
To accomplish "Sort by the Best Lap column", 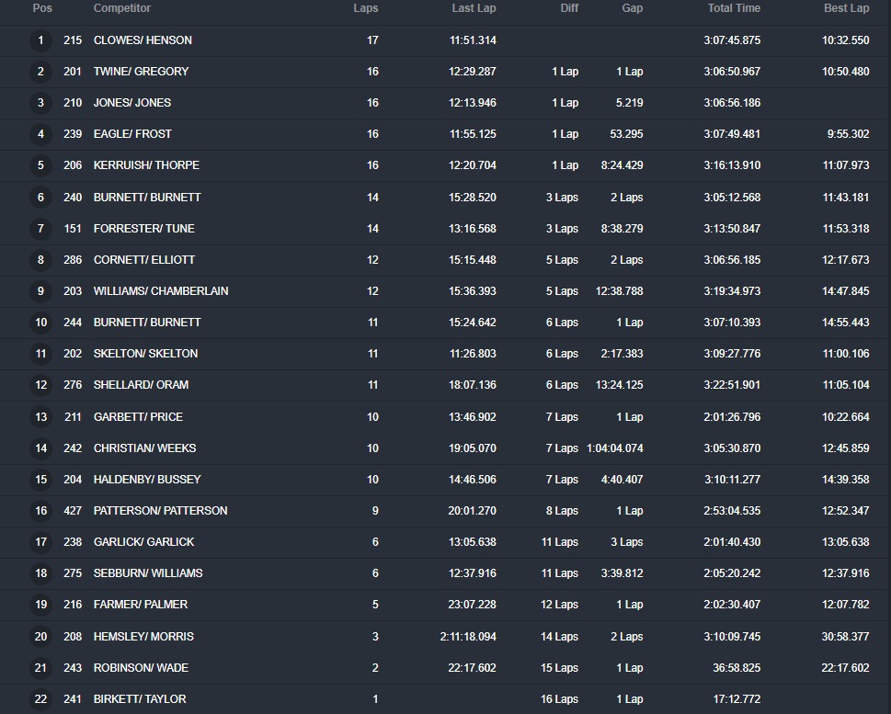I will tap(846, 8).
